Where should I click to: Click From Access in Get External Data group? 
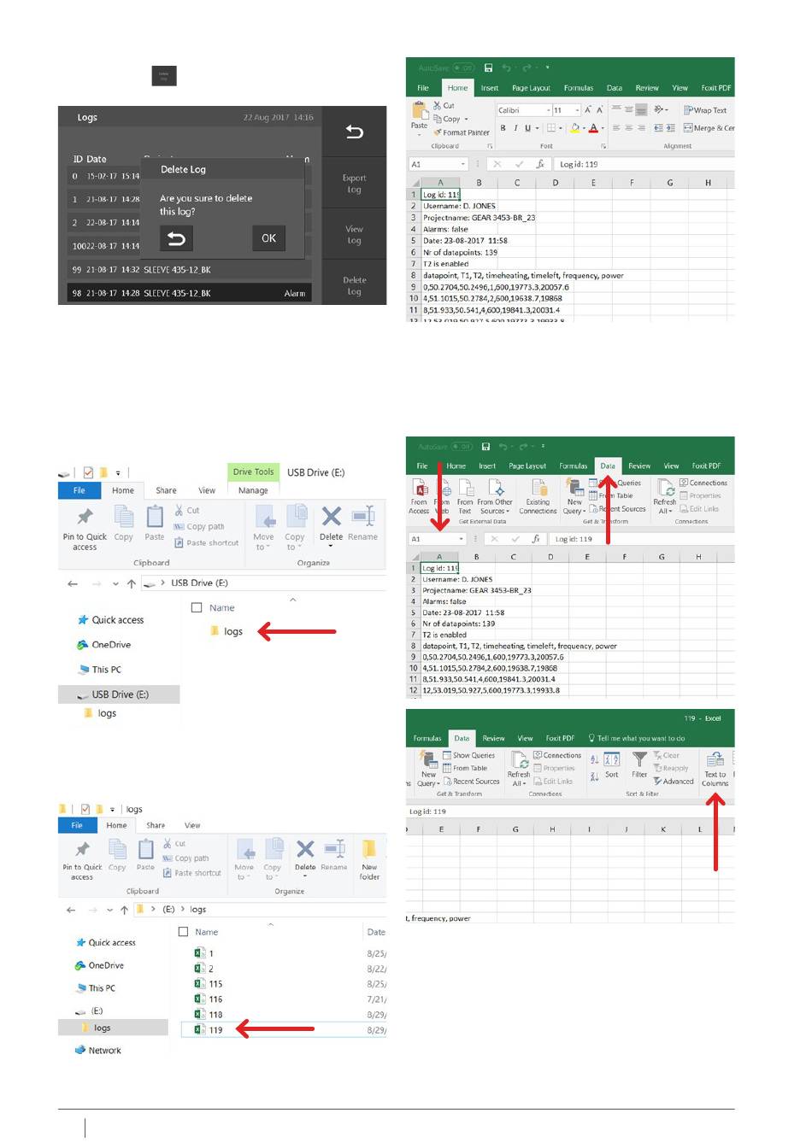click(x=419, y=496)
